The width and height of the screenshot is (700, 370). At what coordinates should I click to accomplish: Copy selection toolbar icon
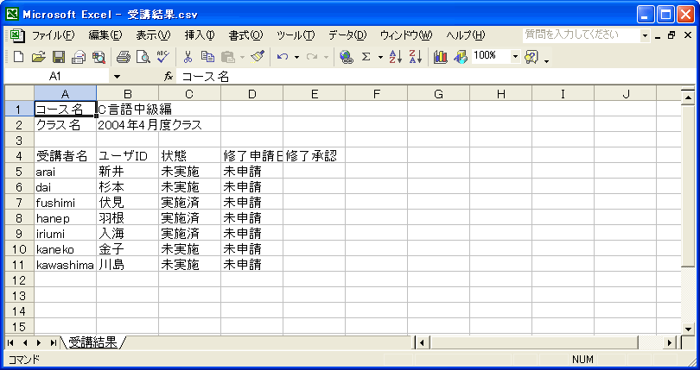[207, 57]
